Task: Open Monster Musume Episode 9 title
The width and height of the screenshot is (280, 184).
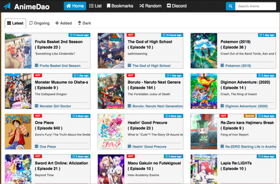Action: [x=62, y=85]
